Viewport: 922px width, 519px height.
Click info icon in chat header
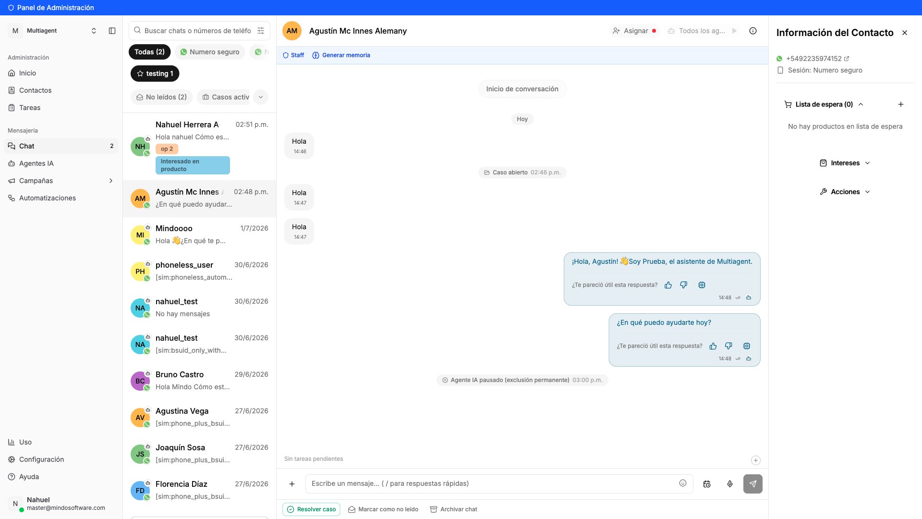753,31
